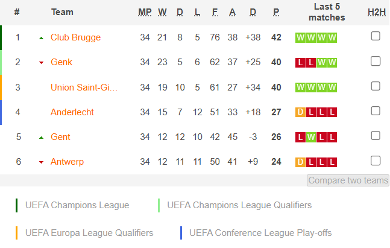Viewport: 390px width, 248px height.
Task: Click the Last 5 matches header
Action: [327, 12]
